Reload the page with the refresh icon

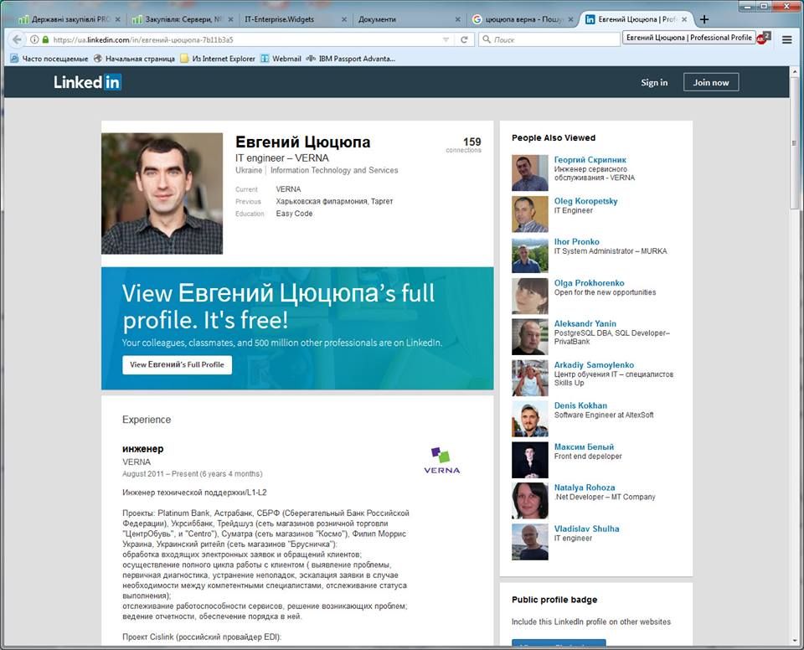click(x=464, y=39)
